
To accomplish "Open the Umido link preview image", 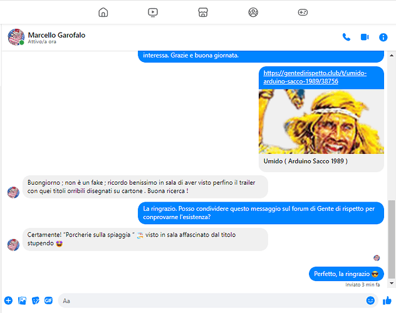I will pyautogui.click(x=321, y=121).
